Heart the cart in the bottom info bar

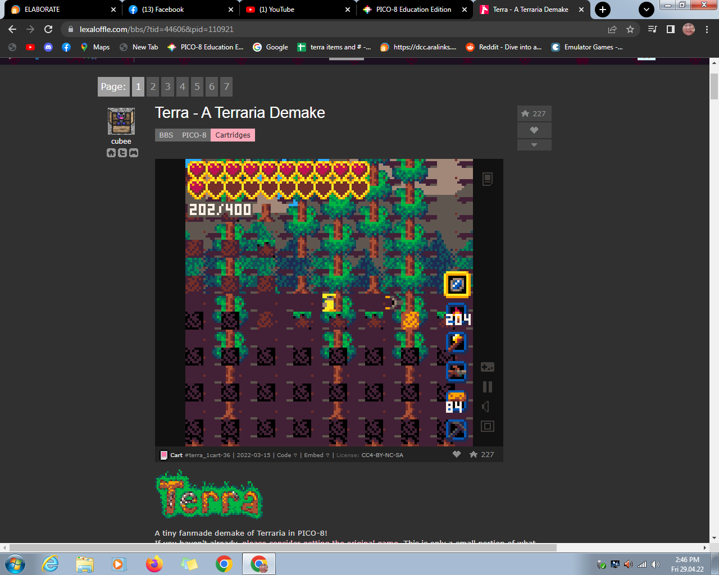click(x=457, y=454)
